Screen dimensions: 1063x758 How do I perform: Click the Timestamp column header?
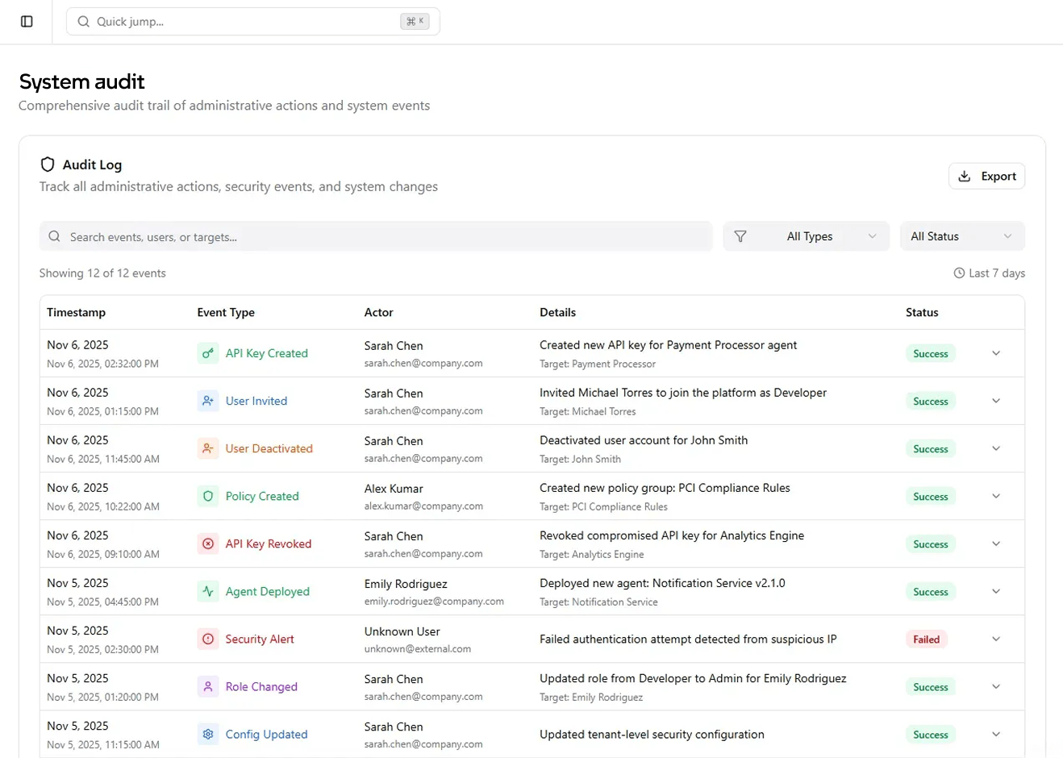click(76, 312)
